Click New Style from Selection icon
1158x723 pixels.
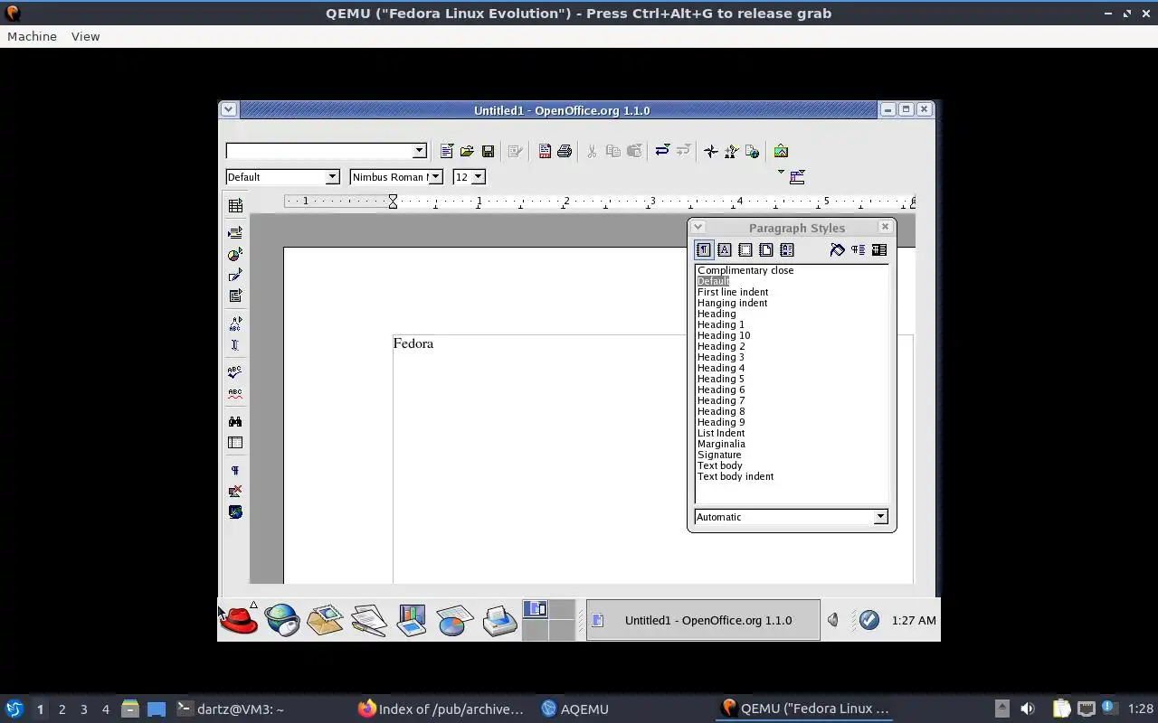pos(858,250)
